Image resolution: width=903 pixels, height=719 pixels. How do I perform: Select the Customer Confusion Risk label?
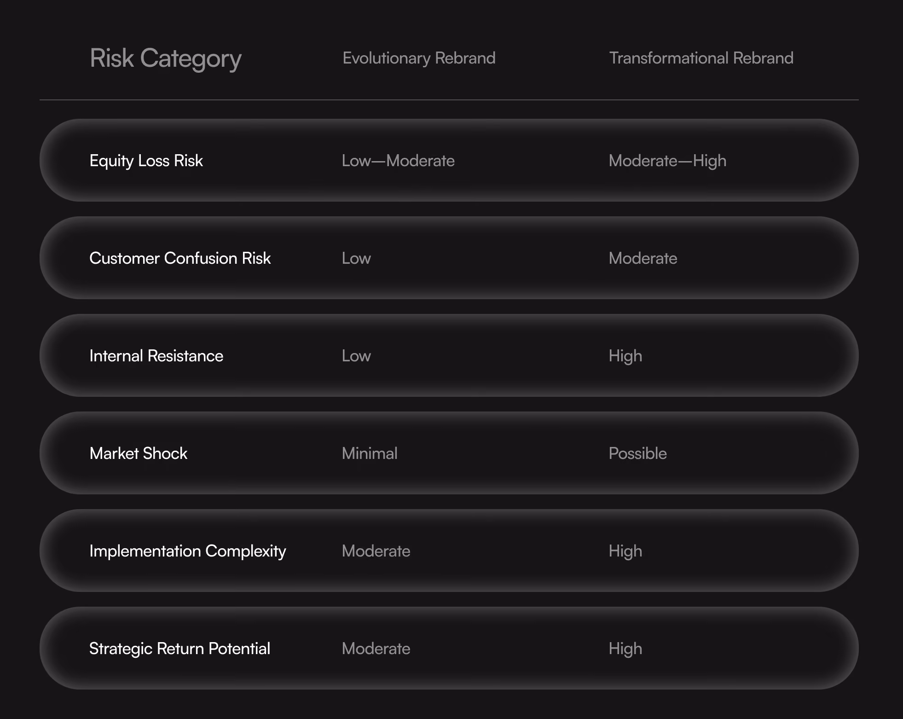click(180, 258)
